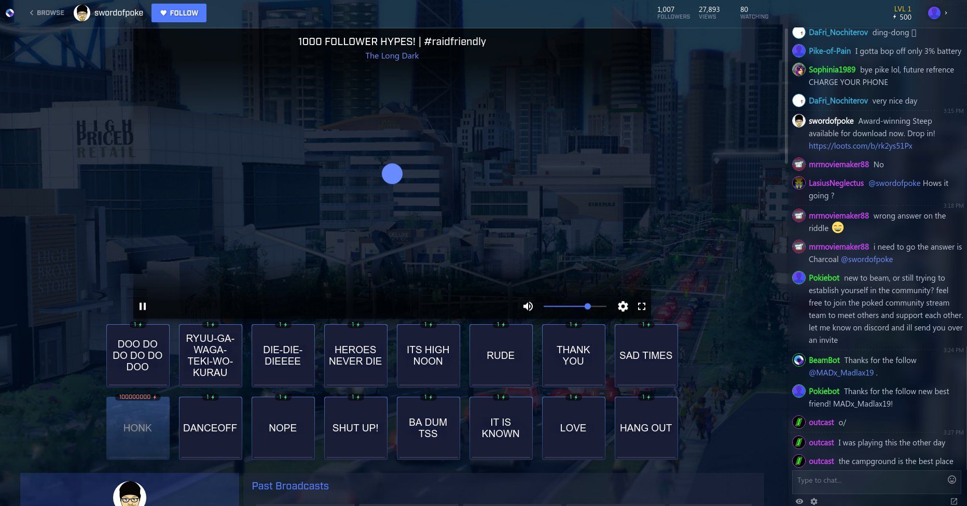Click the Past Broadcasts heading
The width and height of the screenshot is (967, 506).
pos(290,486)
